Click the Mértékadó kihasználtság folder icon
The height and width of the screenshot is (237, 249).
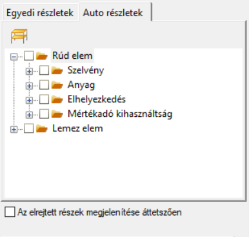point(57,114)
